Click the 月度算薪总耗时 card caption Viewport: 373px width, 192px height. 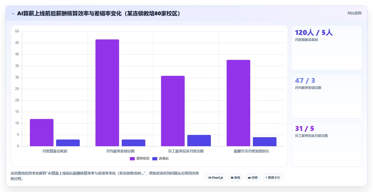pos(307,40)
